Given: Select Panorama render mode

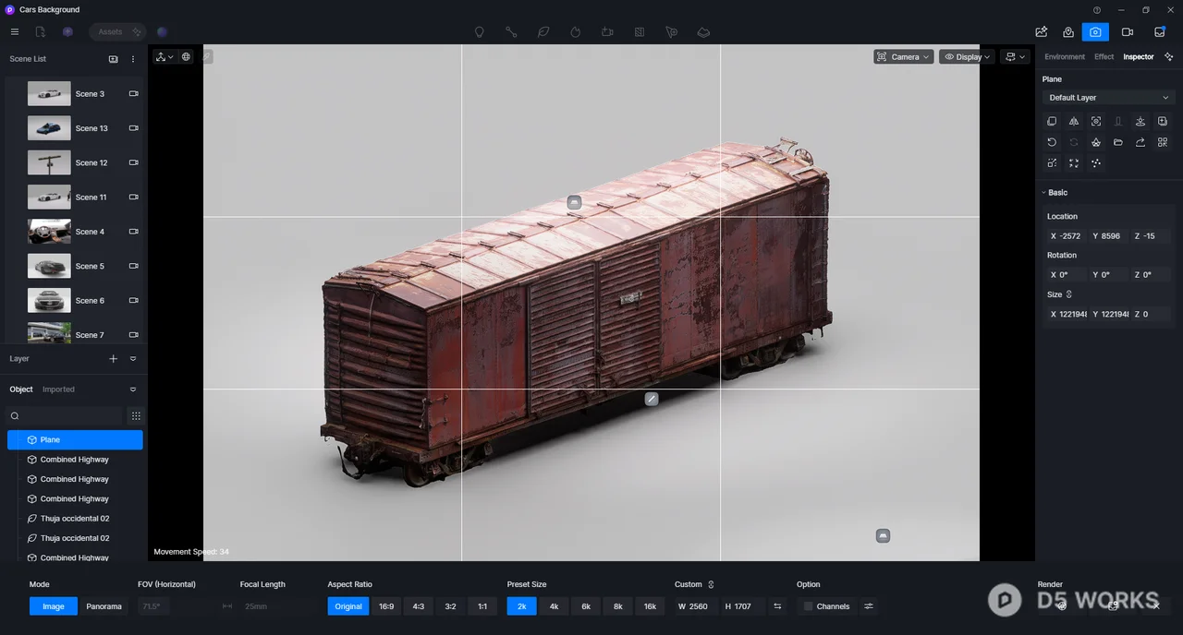Looking at the screenshot, I should pos(104,606).
